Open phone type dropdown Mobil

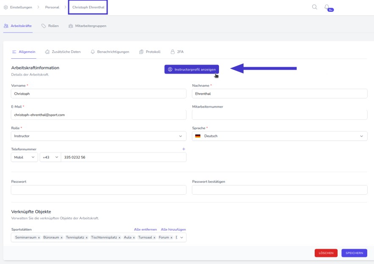pyautogui.click(x=24, y=157)
